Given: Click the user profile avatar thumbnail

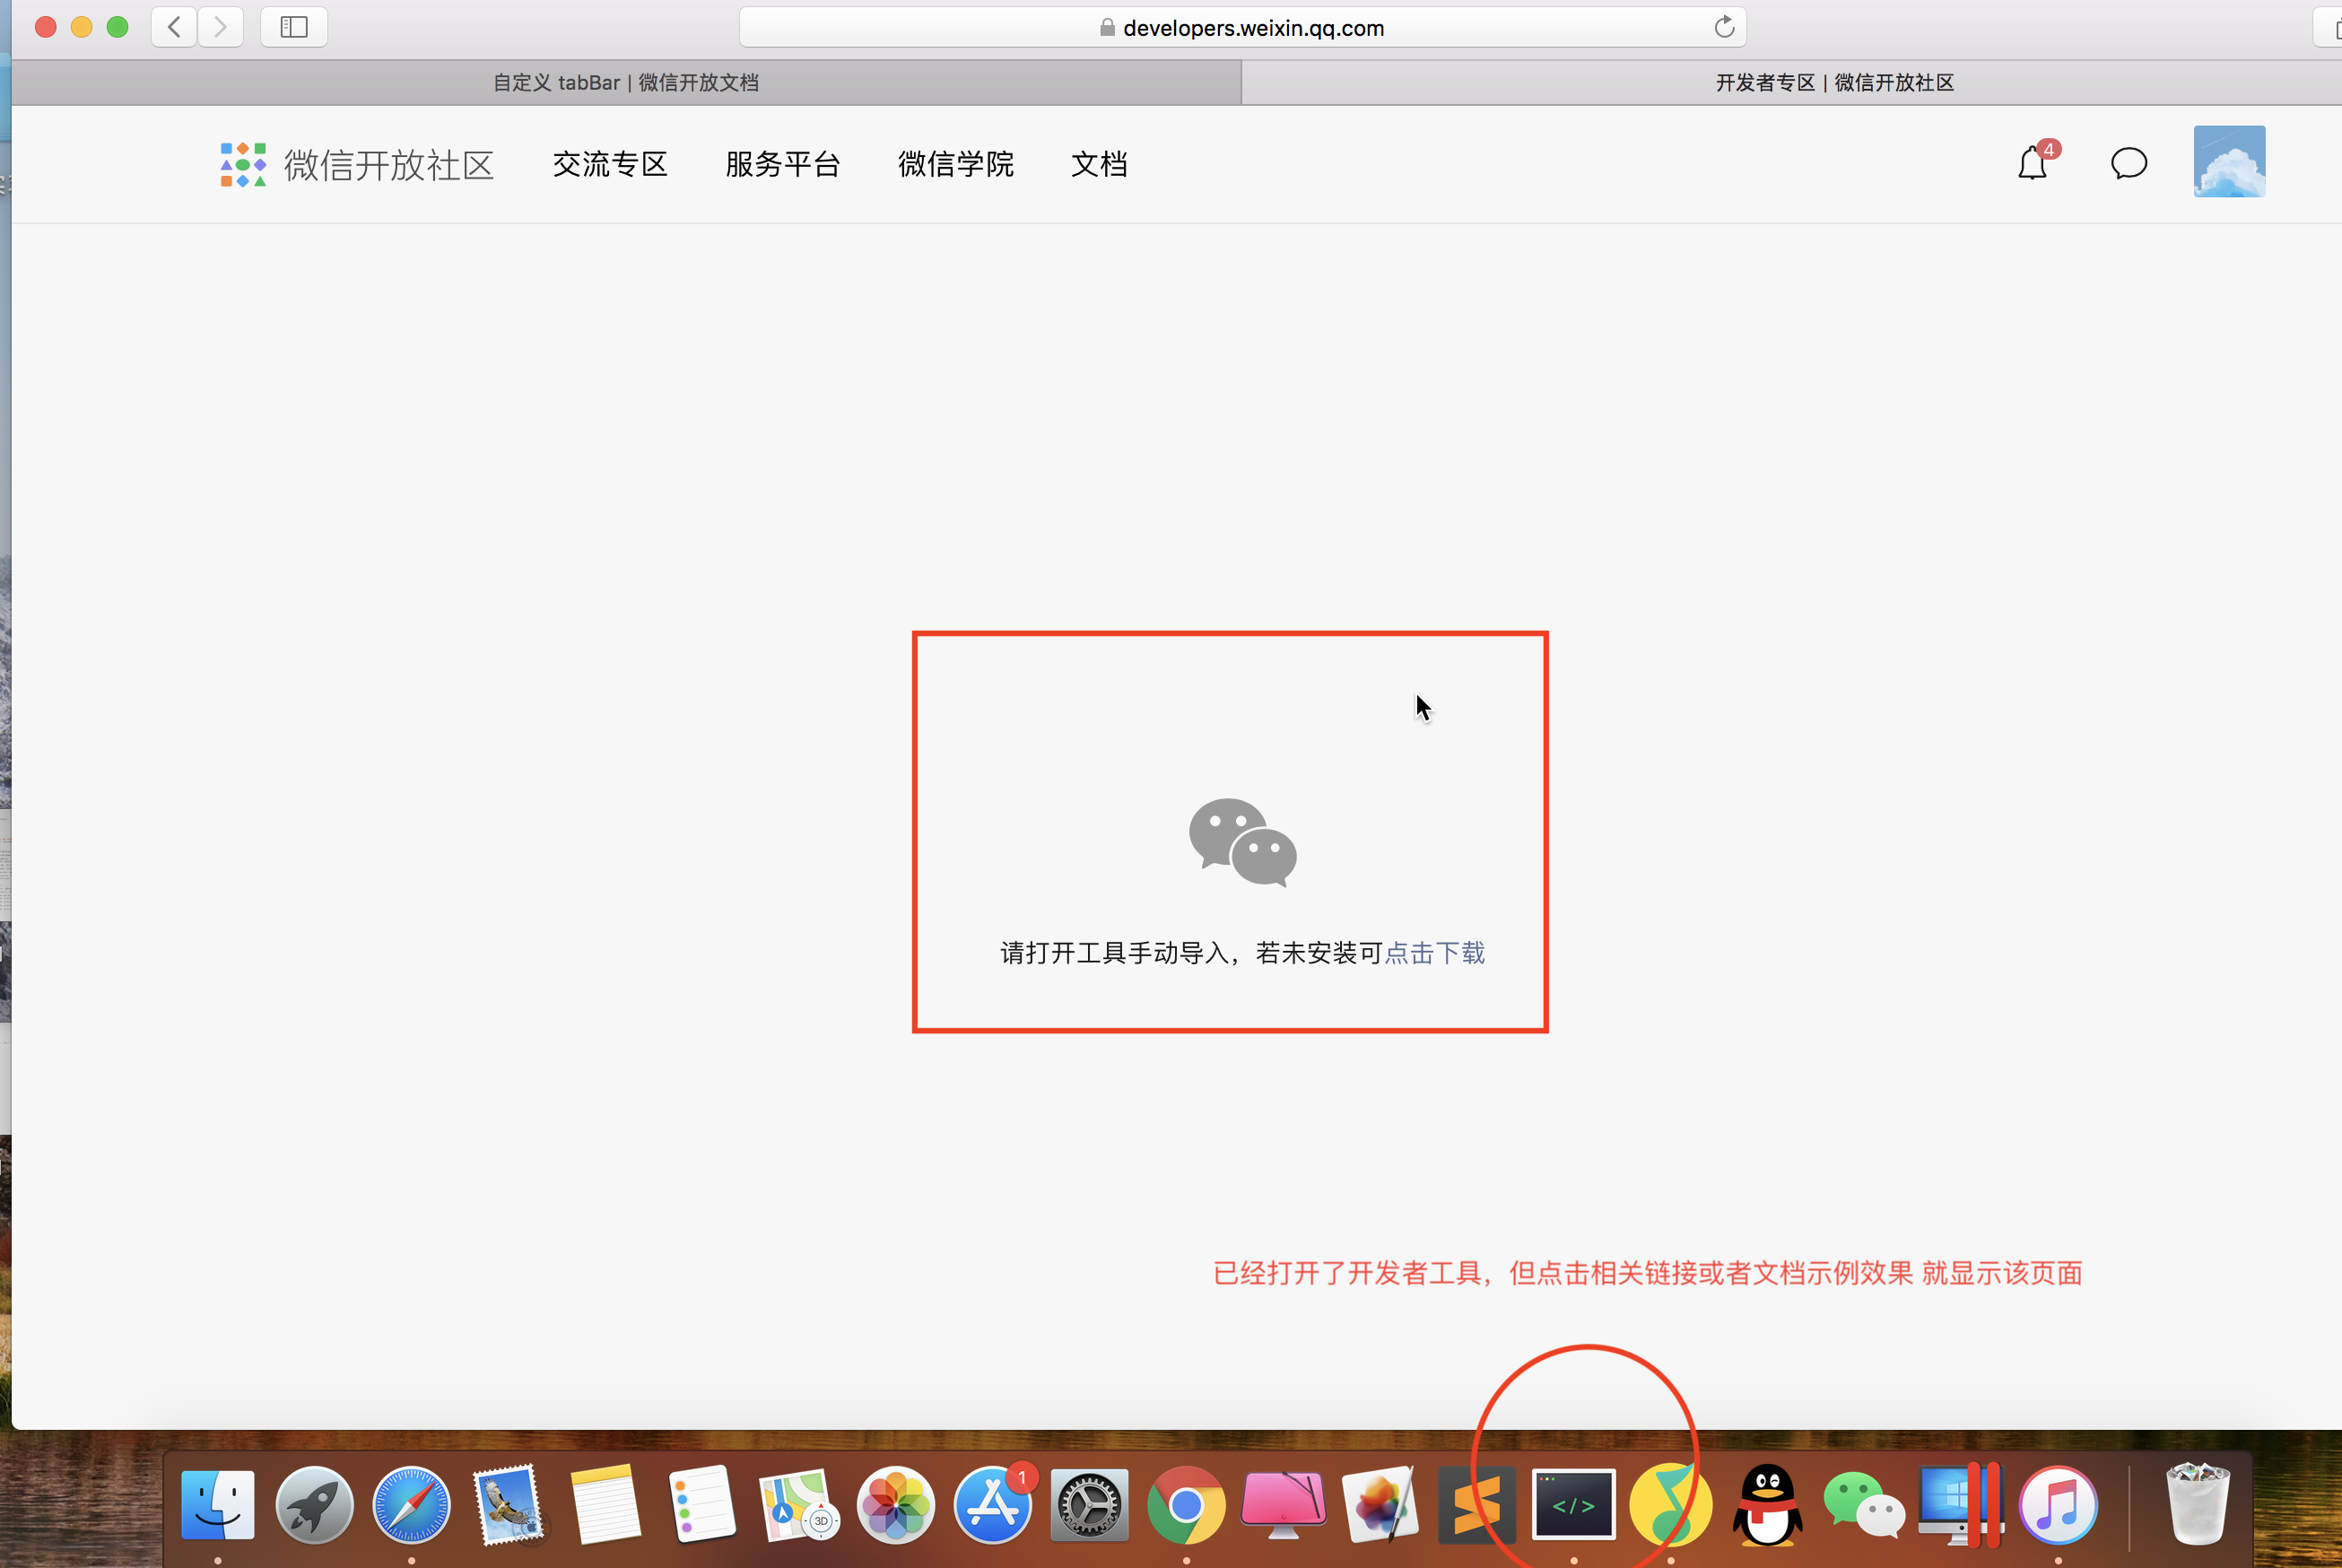Looking at the screenshot, I should [2229, 162].
